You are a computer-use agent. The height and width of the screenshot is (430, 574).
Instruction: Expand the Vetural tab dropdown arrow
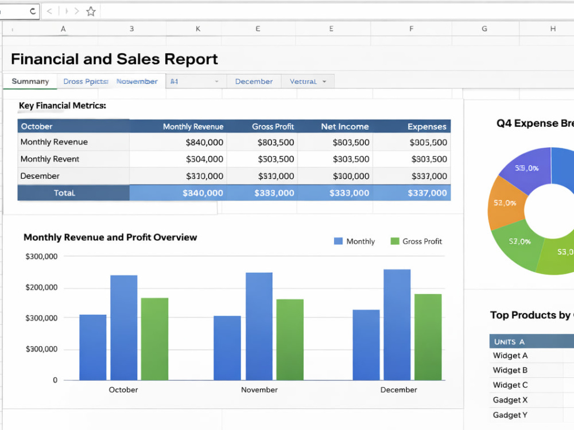coord(324,81)
